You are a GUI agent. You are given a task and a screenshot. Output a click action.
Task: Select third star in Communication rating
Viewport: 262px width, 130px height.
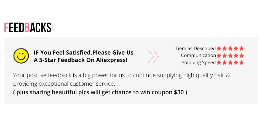click(230, 56)
